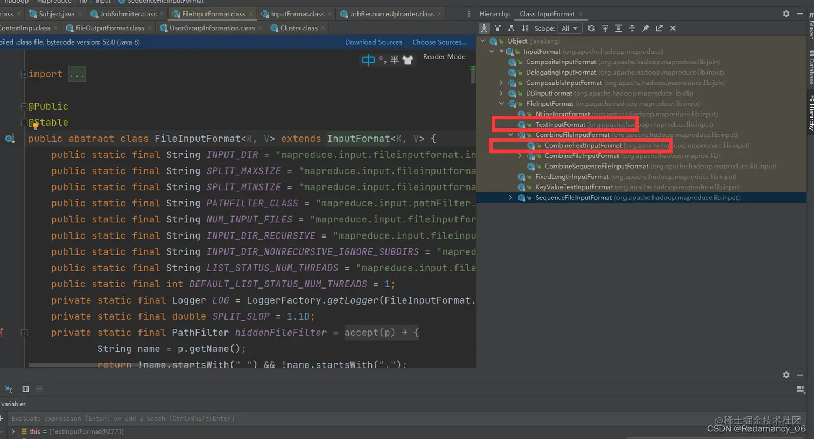Click Show Execution Point debugger icon
This screenshot has width=814, height=439.
point(9,389)
